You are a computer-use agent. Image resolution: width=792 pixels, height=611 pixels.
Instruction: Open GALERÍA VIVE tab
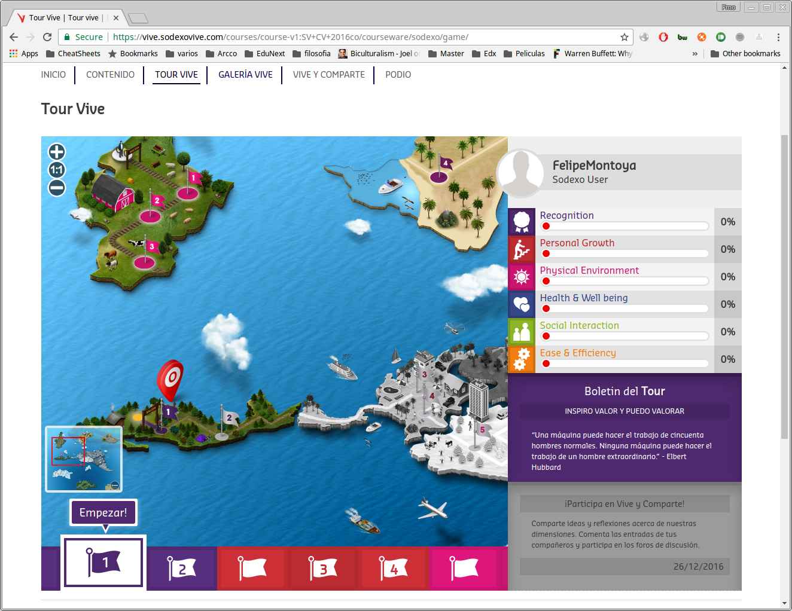(x=245, y=75)
